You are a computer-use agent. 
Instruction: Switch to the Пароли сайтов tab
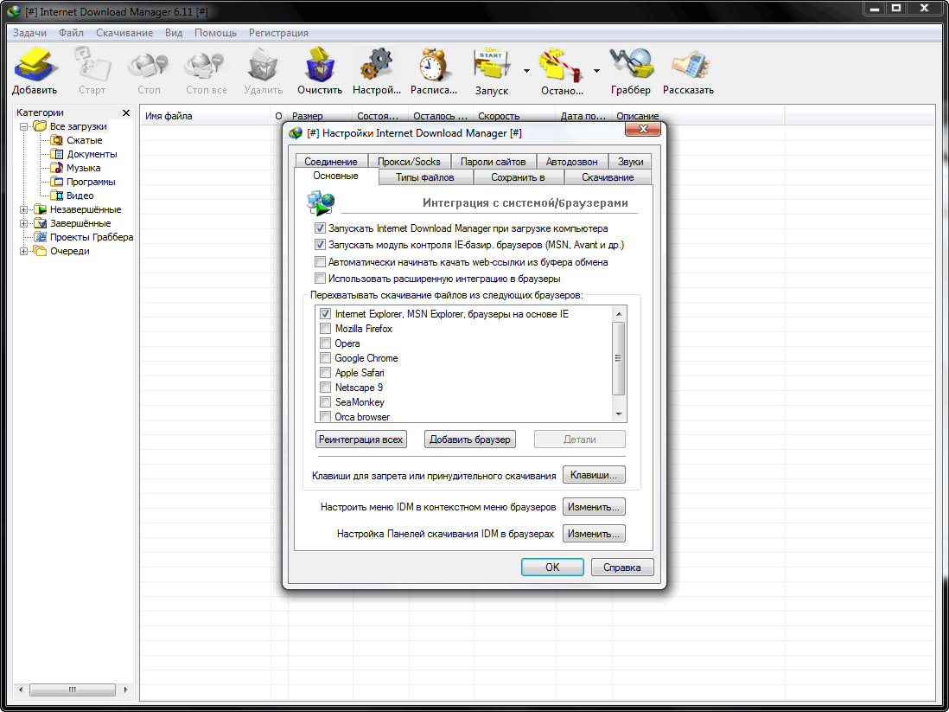(x=494, y=162)
